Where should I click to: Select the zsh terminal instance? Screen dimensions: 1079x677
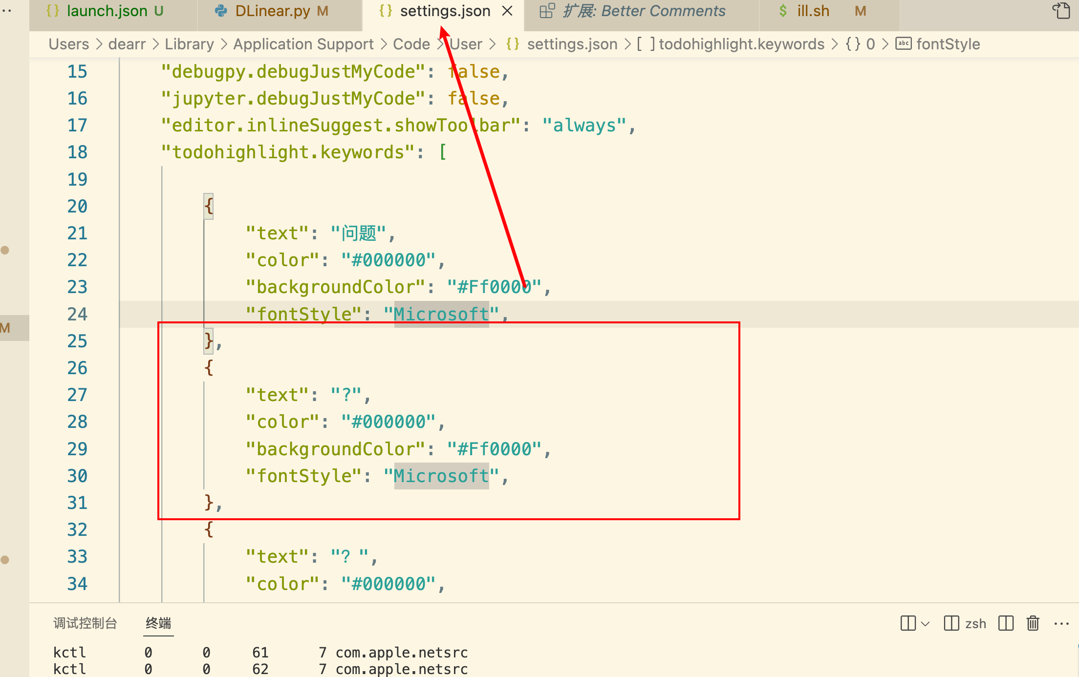tap(965, 624)
